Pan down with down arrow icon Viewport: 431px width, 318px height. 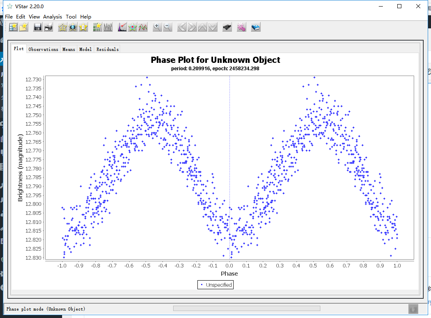click(x=213, y=27)
